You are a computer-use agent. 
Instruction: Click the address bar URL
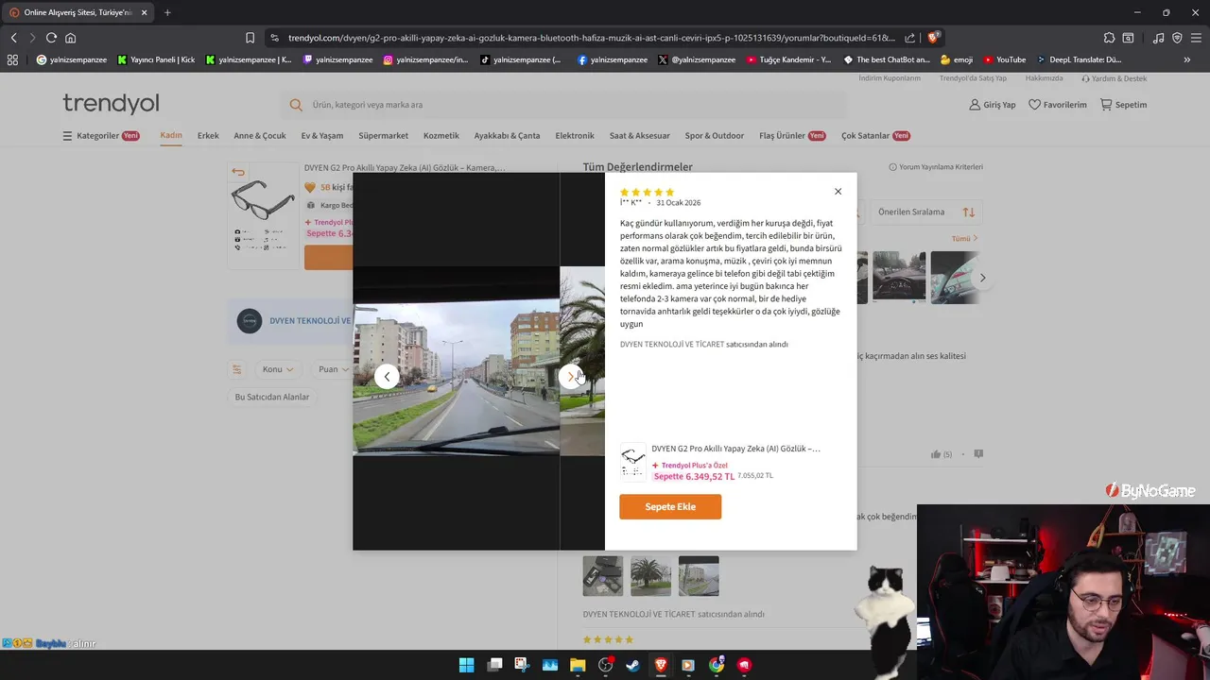tap(591, 38)
